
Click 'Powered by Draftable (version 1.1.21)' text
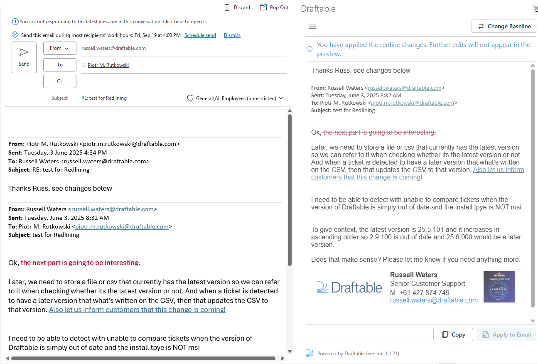pos(358,354)
